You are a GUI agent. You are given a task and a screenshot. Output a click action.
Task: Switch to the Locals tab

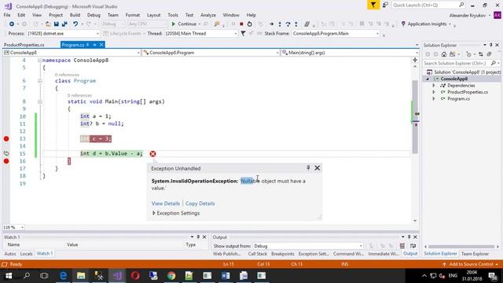click(x=26, y=254)
